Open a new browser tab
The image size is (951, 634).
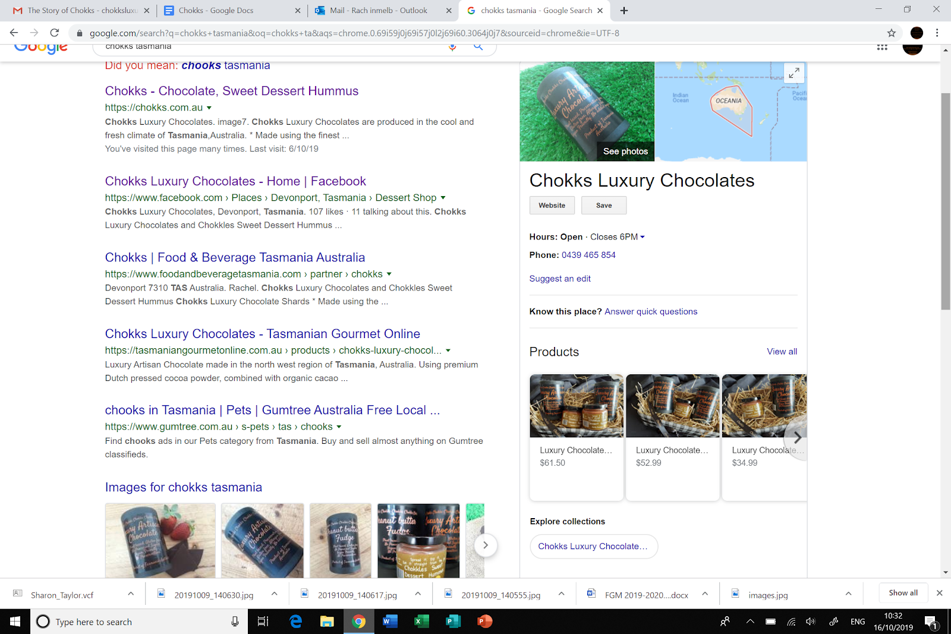(x=624, y=11)
